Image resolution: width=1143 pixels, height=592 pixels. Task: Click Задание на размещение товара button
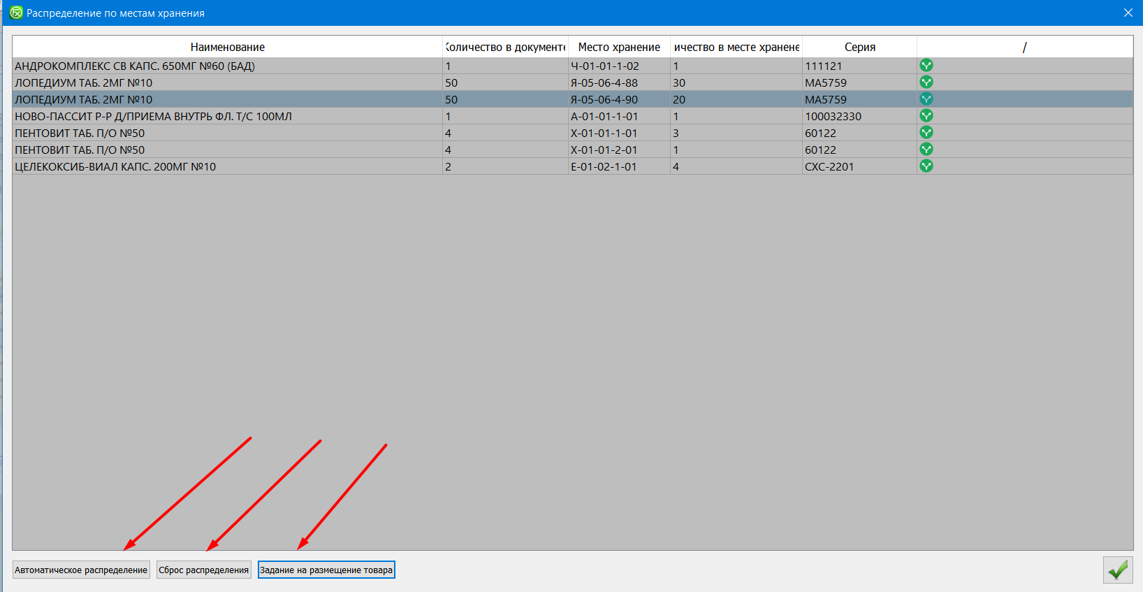pyautogui.click(x=326, y=570)
